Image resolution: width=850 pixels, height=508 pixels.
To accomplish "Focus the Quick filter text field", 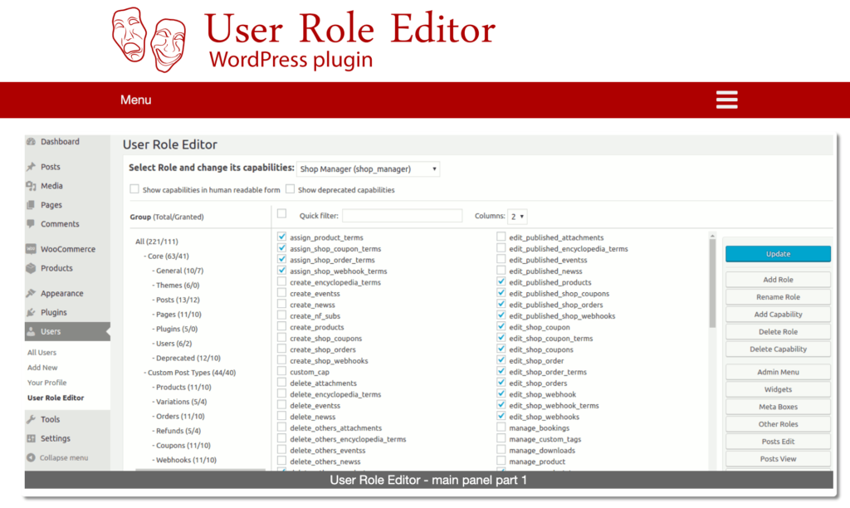I will (403, 216).
